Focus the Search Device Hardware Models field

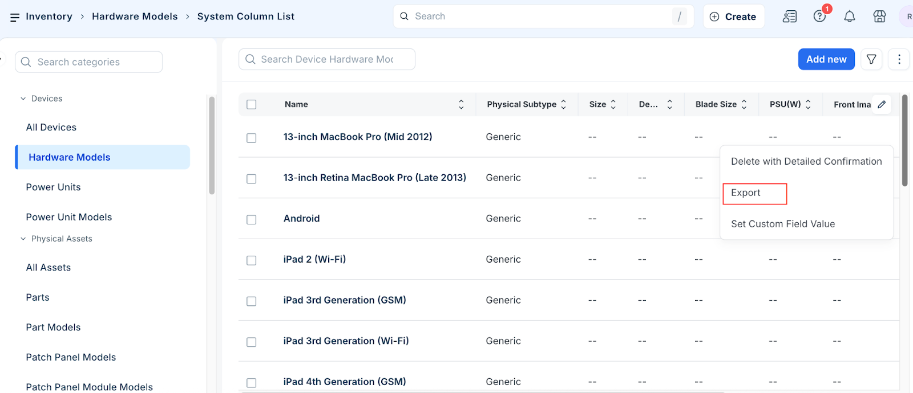click(x=327, y=59)
